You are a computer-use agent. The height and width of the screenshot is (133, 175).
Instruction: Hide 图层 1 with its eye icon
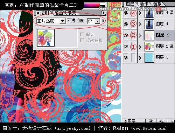click(126, 58)
